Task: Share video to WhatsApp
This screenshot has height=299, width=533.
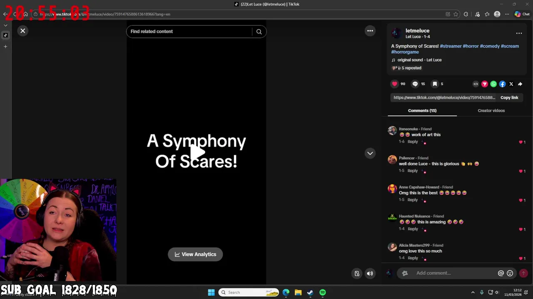Action: 493,84
